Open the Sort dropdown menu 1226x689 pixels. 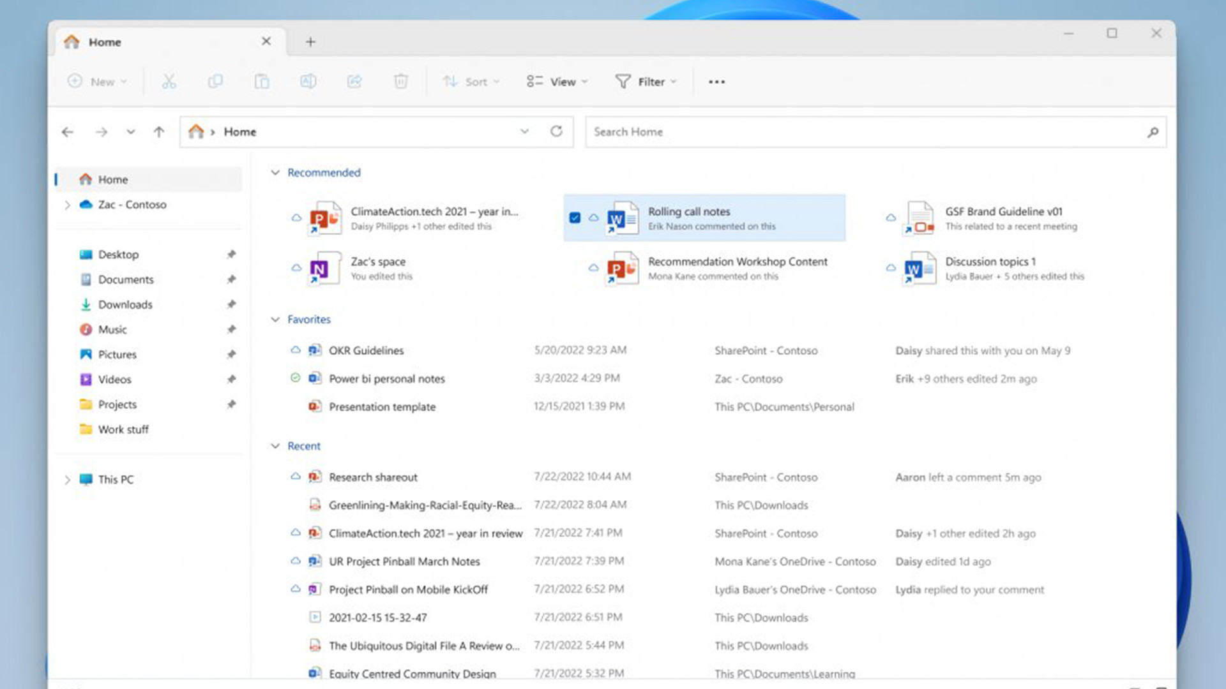click(469, 81)
